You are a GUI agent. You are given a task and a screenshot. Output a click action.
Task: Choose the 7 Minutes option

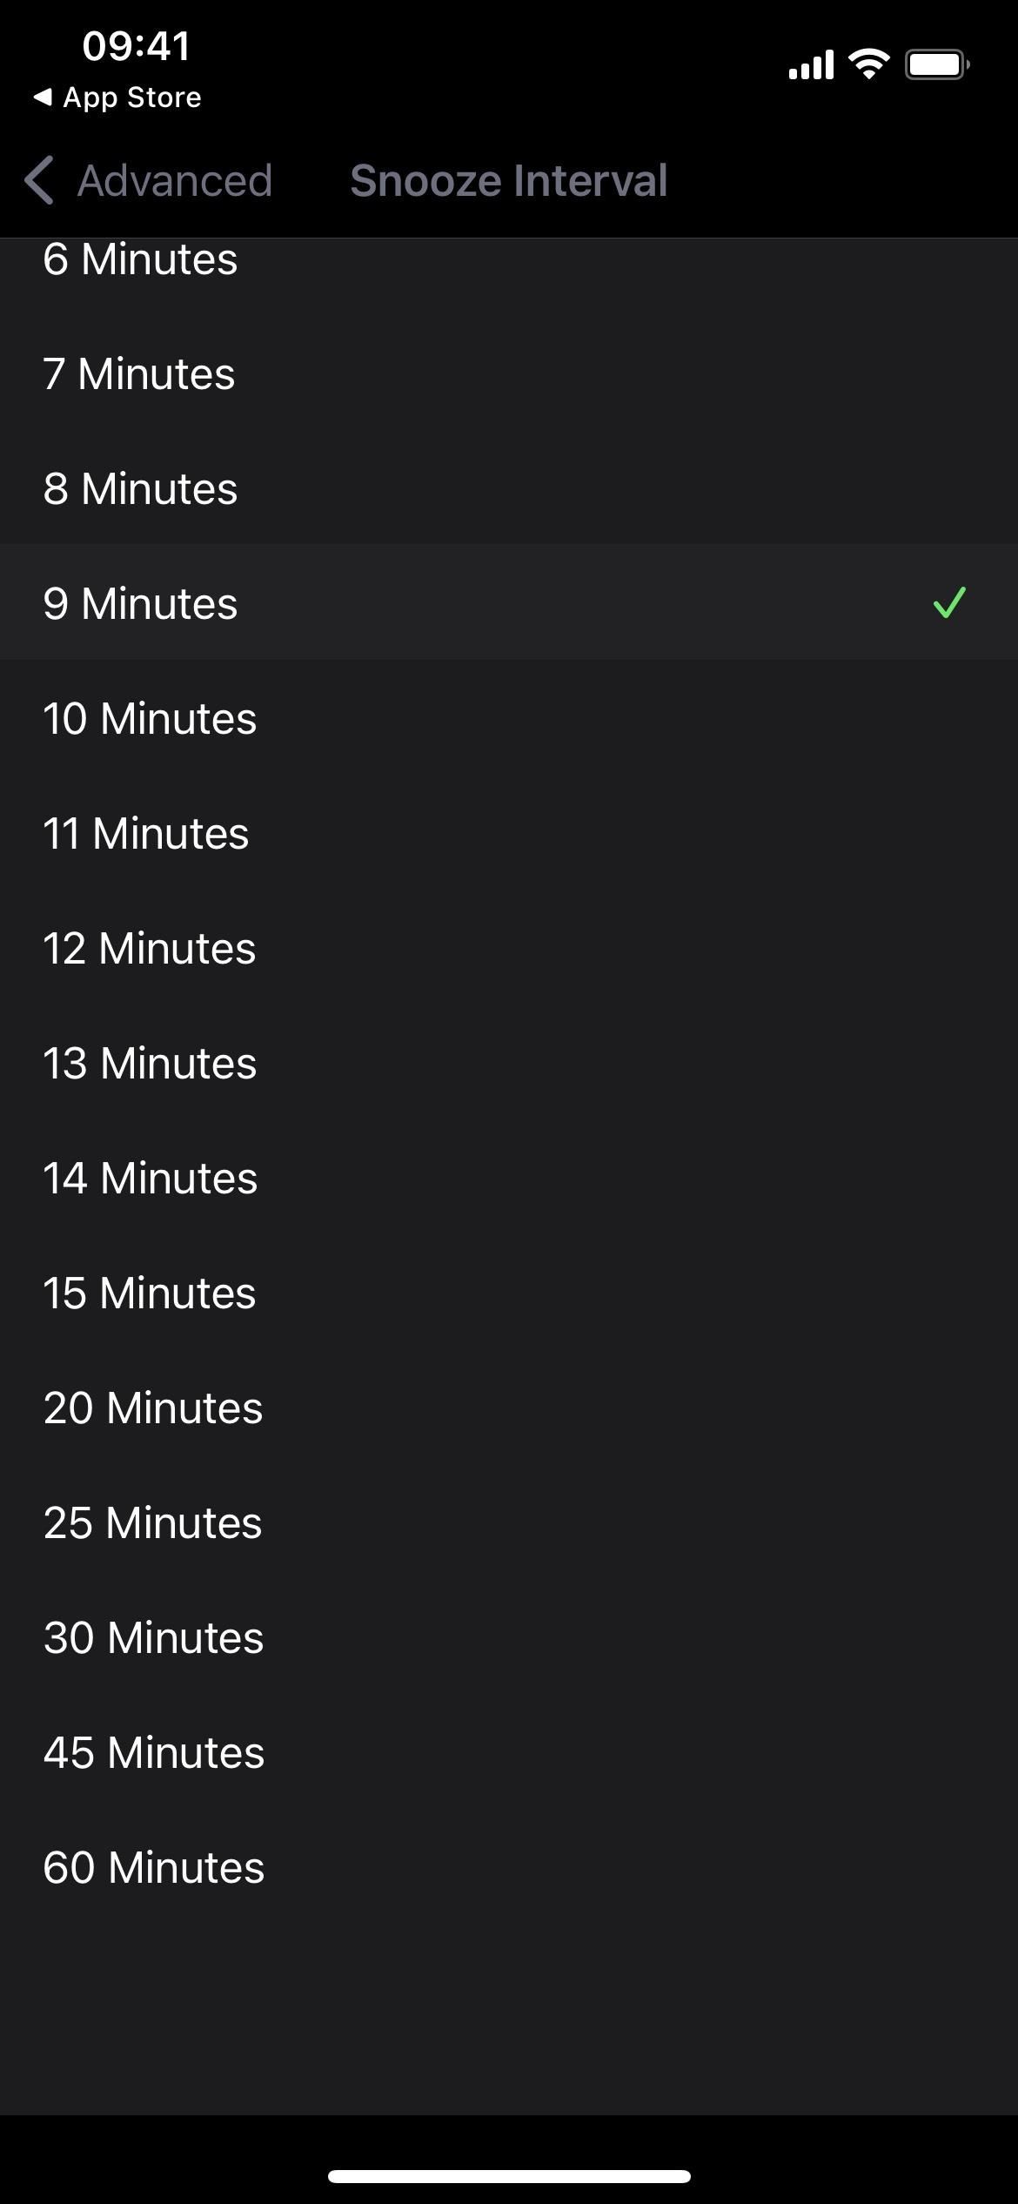(509, 373)
